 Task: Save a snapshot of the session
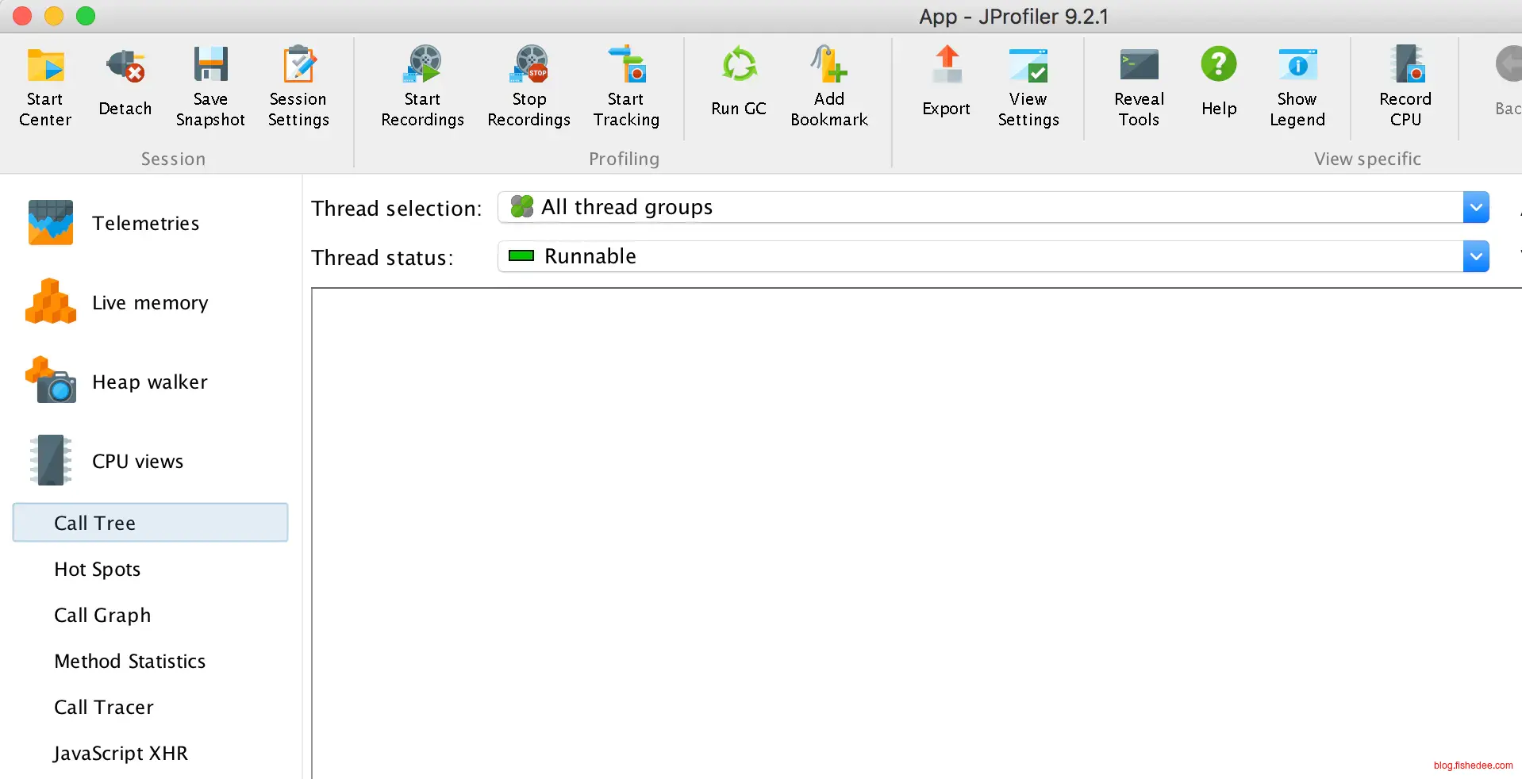coord(210,86)
